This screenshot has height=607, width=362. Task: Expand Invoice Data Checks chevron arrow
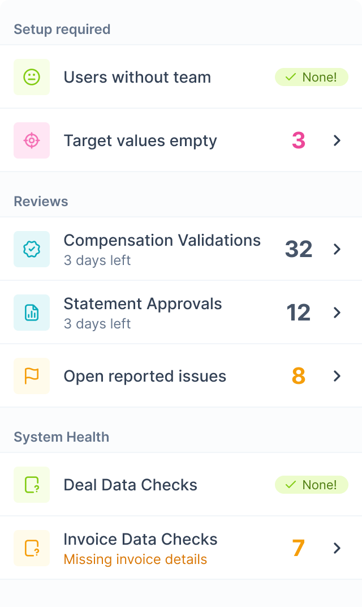337,548
